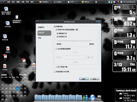Check the greyed-out '右側' right edge checkbox
The image size is (137, 102).
point(89,57)
